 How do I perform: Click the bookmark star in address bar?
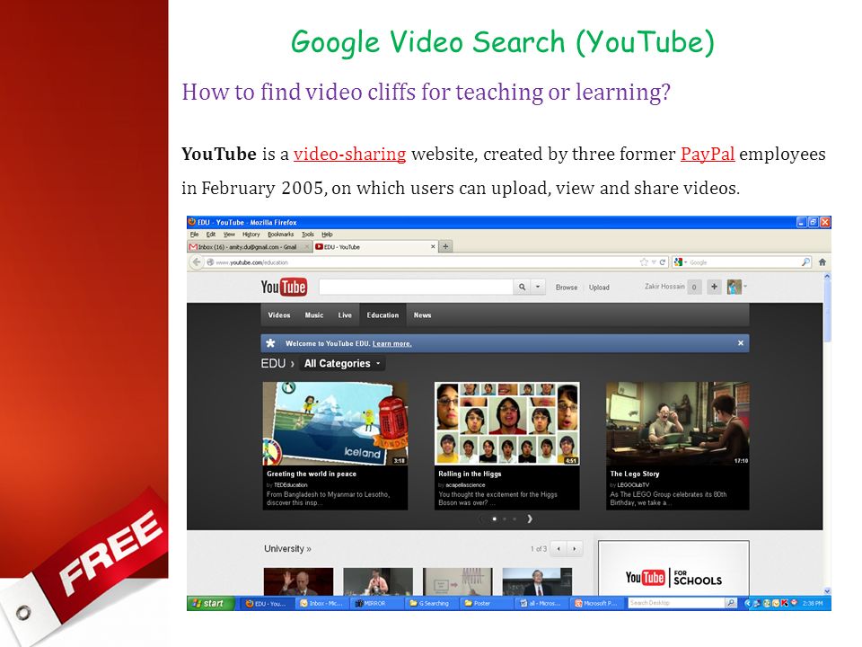tap(644, 262)
